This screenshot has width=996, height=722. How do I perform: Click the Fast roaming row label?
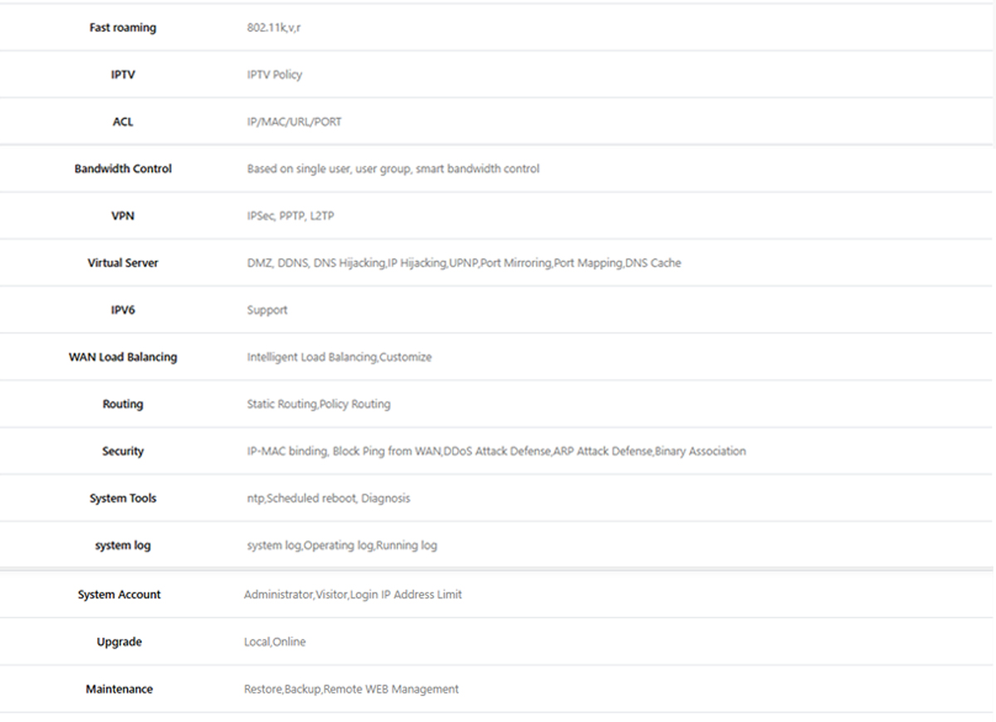pyautogui.click(x=123, y=27)
